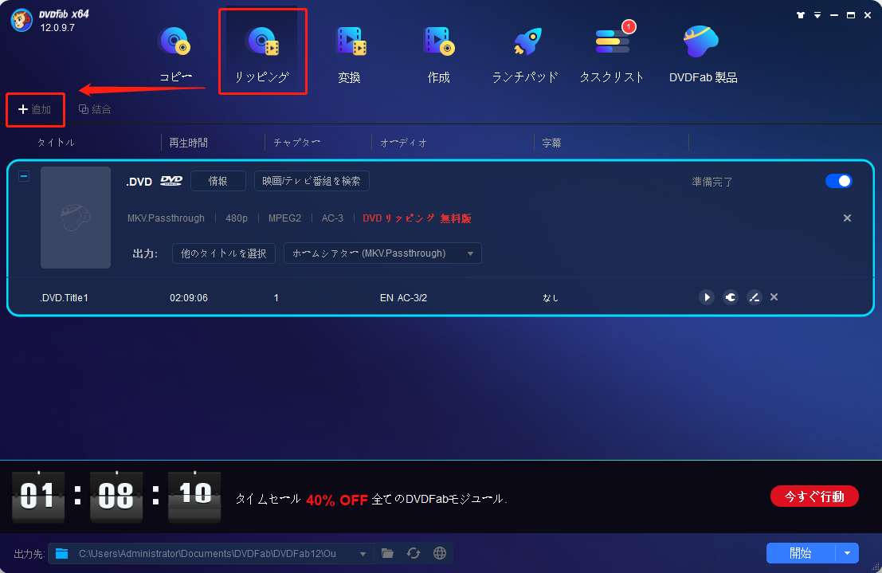Click the 開始 start button
The width and height of the screenshot is (882, 573).
point(801,553)
